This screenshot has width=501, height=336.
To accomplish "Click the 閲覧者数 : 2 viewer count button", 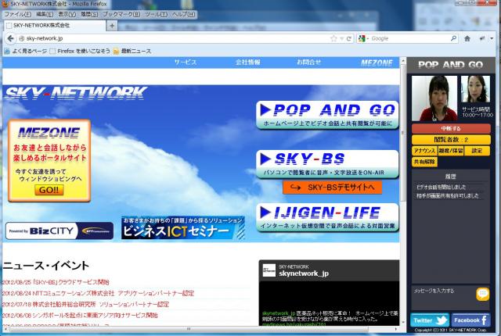I will click(451, 140).
